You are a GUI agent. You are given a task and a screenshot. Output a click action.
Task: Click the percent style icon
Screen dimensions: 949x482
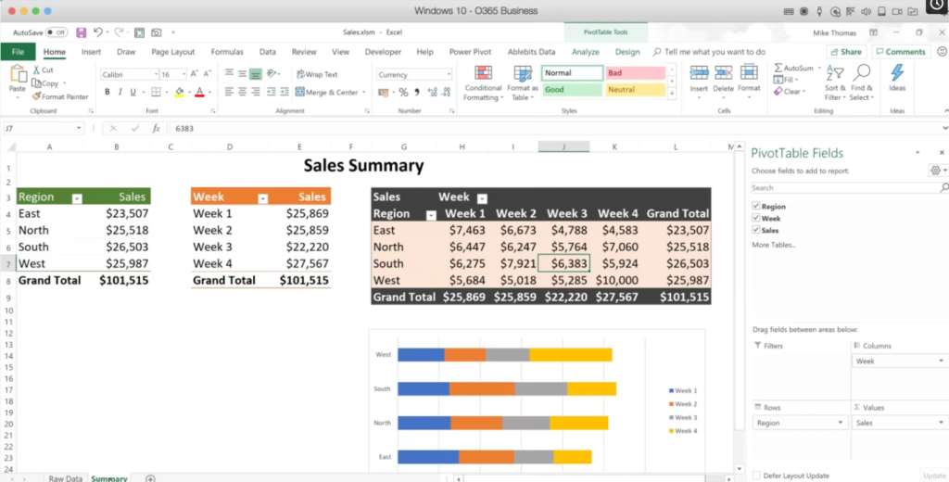(x=403, y=92)
